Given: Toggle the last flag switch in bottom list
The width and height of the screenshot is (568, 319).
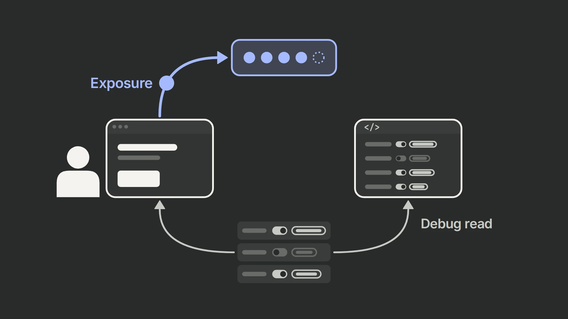Looking at the screenshot, I should pos(280,274).
